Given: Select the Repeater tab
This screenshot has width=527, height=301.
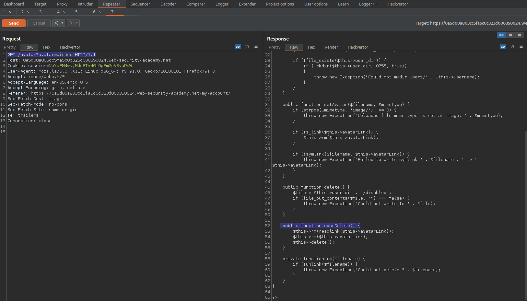Looking at the screenshot, I should point(112,4).
